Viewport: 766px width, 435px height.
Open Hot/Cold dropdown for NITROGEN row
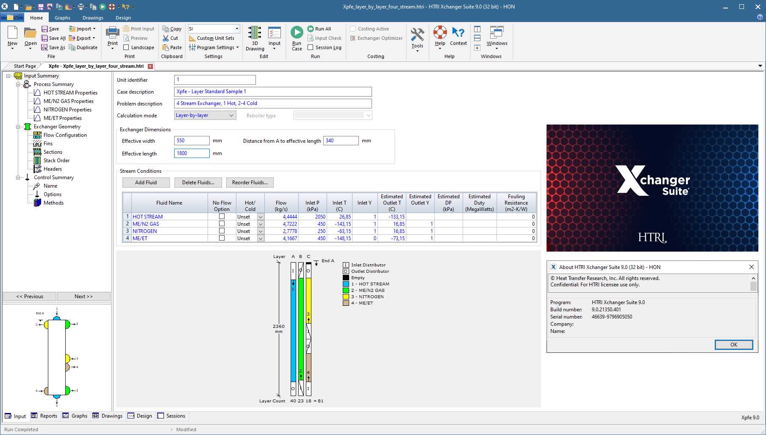point(261,231)
